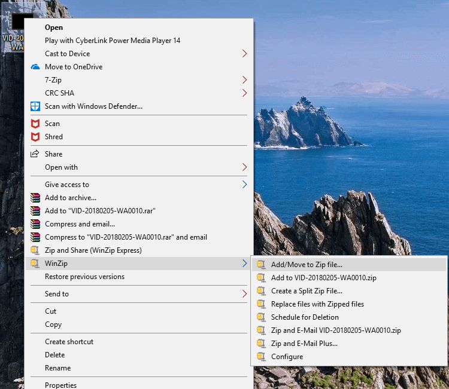Click WinZip icon next to Configure
The height and width of the screenshot is (389, 449).
[260, 357]
